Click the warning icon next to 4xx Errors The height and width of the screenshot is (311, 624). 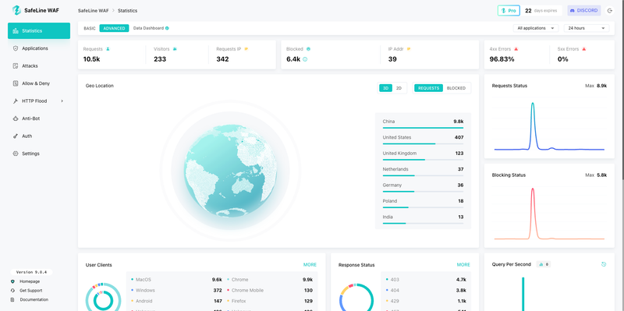pyautogui.click(x=516, y=49)
